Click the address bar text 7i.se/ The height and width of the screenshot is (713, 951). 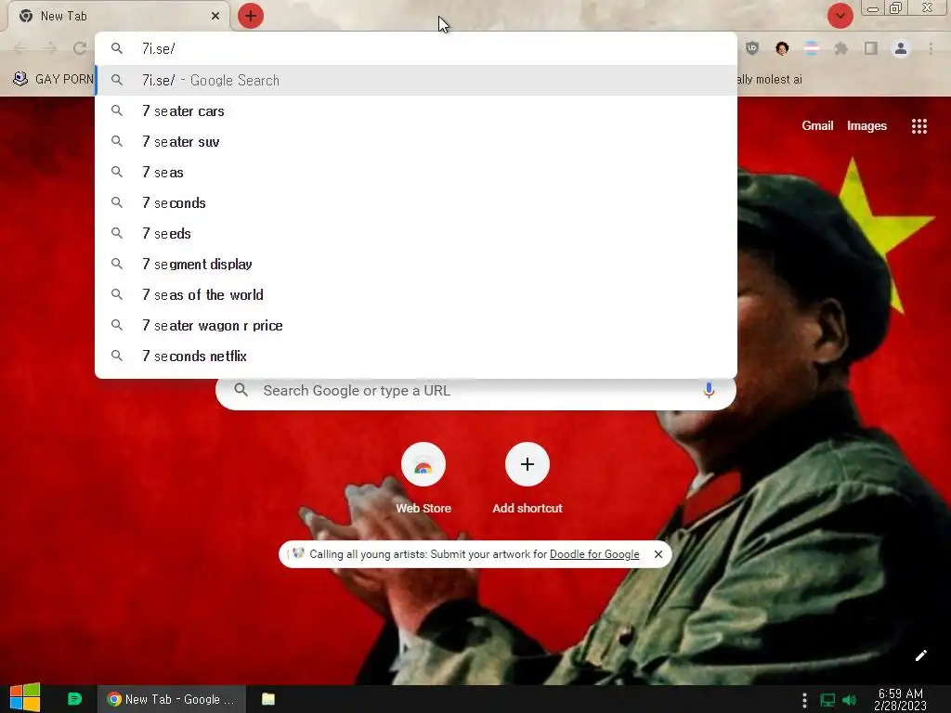tap(158, 48)
